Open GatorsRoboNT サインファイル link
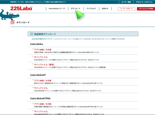 tap(41, 88)
